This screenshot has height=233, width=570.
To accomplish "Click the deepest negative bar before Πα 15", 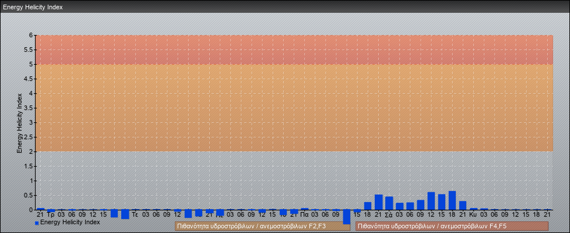I will pos(346,217).
